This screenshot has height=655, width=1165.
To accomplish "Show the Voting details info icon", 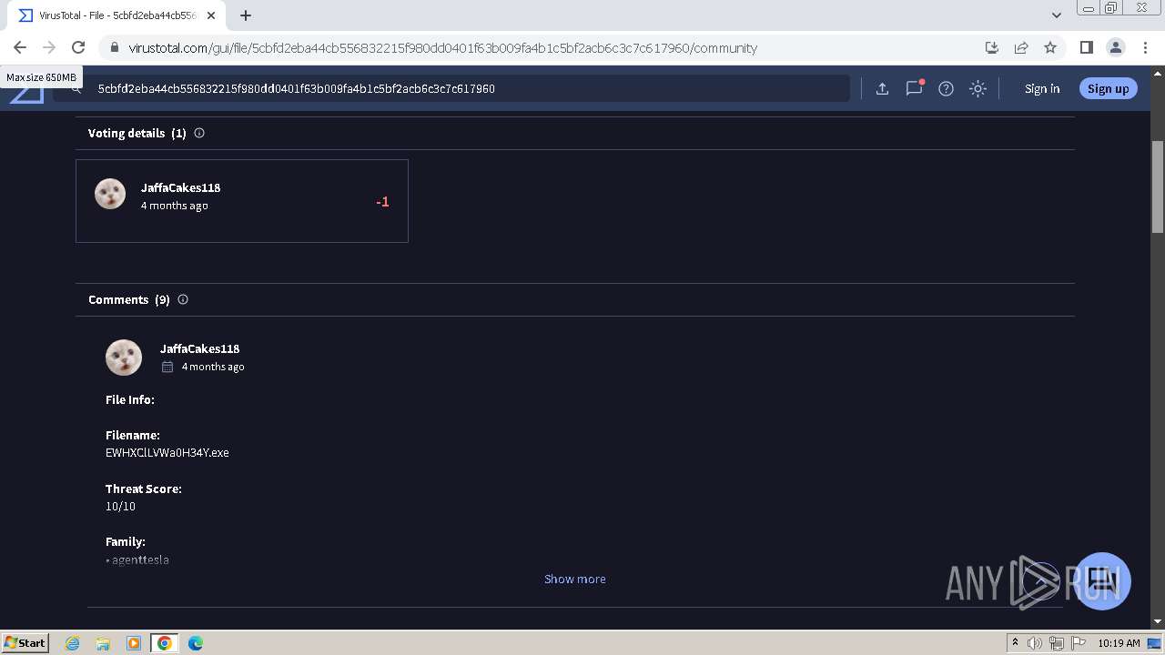I will (199, 133).
